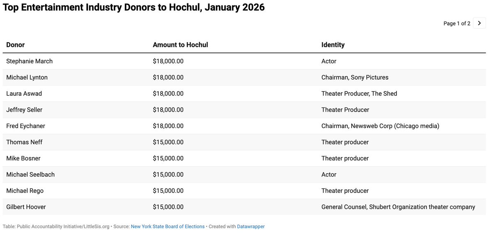The image size is (493, 236).
Task: Sort by Amount to Hochul column
Action: pos(180,45)
